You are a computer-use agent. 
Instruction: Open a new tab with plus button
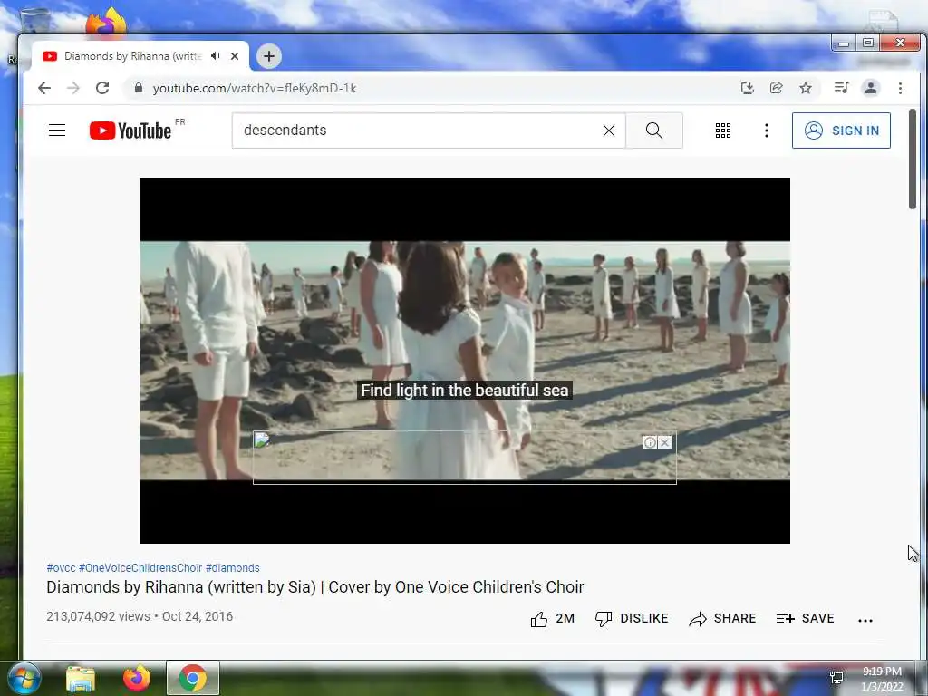point(268,56)
